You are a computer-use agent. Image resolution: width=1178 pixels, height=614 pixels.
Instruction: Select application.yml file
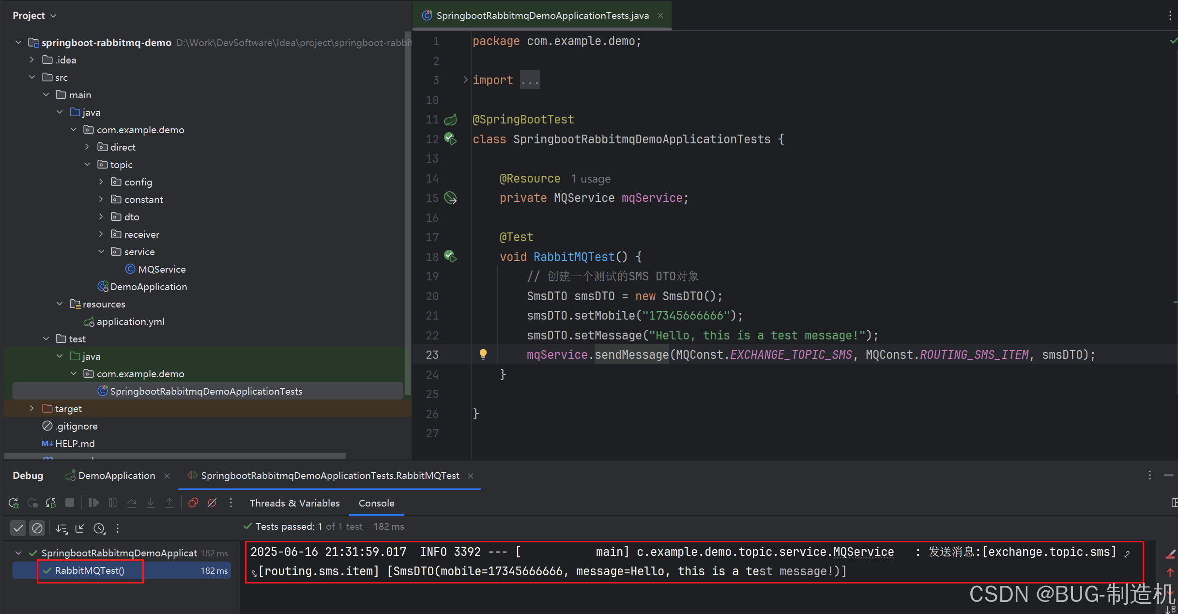(x=124, y=322)
